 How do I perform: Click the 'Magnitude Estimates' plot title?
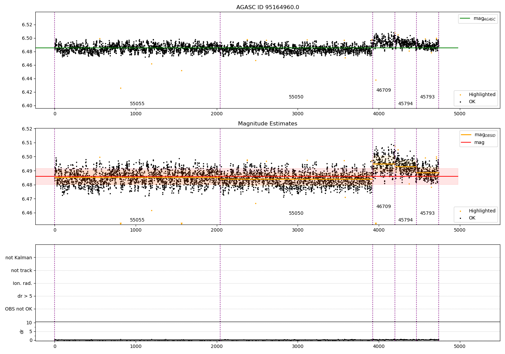(x=268, y=124)
